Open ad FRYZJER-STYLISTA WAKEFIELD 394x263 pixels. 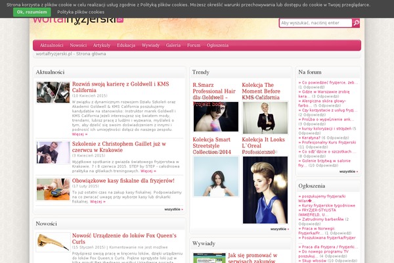[317, 212]
